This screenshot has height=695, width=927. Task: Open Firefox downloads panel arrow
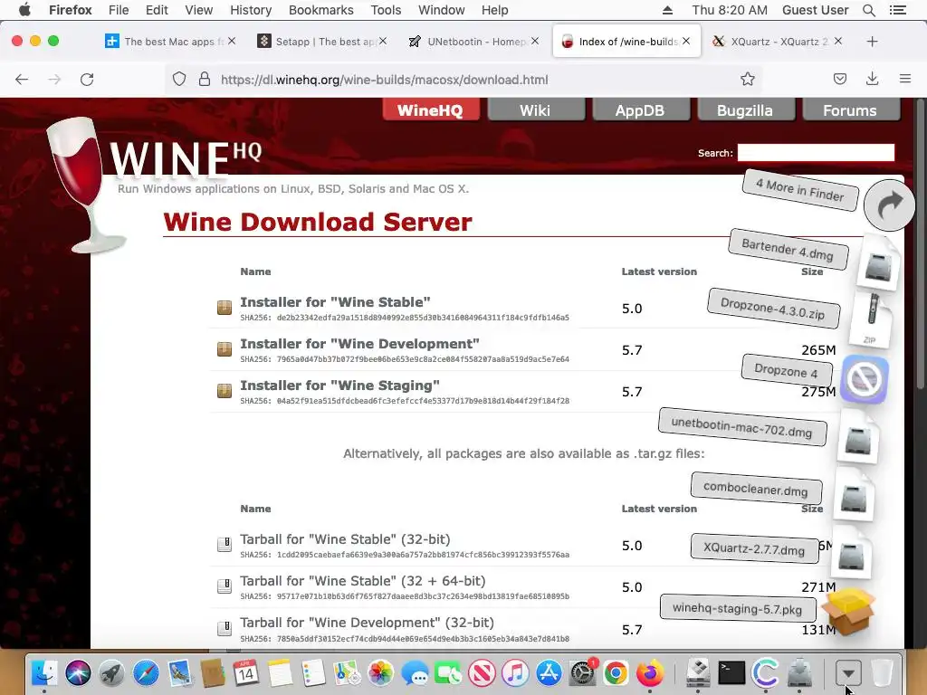pyautogui.click(x=872, y=80)
